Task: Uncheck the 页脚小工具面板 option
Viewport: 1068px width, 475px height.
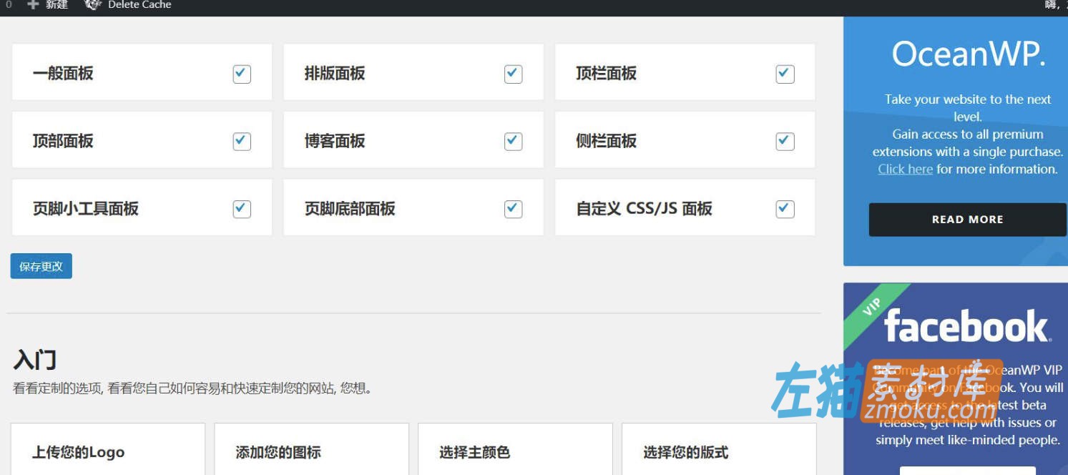Action: [x=241, y=208]
